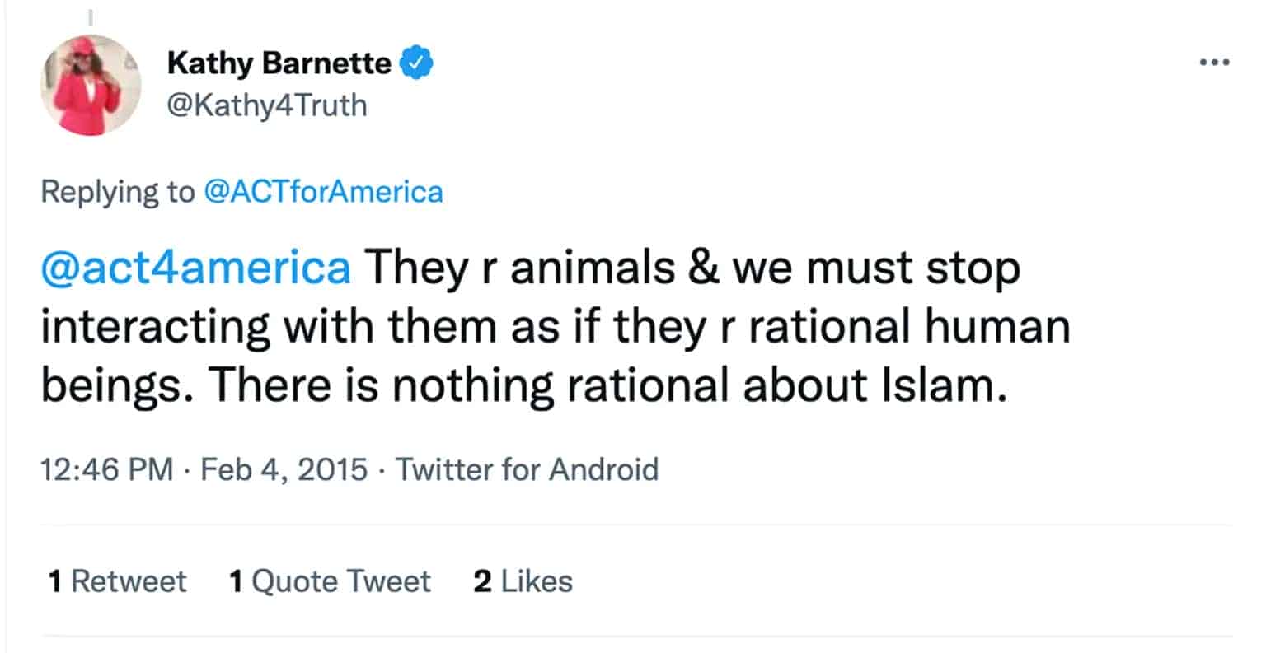
Task: Click the Kathy Barnette display name
Action: (279, 63)
